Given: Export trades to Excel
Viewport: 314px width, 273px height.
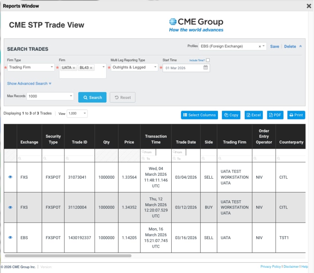Looking at the screenshot, I should coord(254,115).
